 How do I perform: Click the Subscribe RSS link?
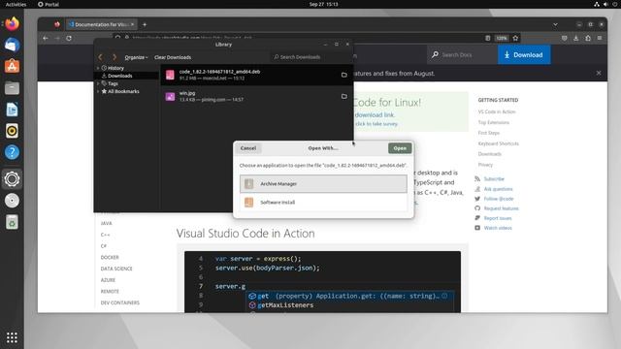[x=494, y=179]
